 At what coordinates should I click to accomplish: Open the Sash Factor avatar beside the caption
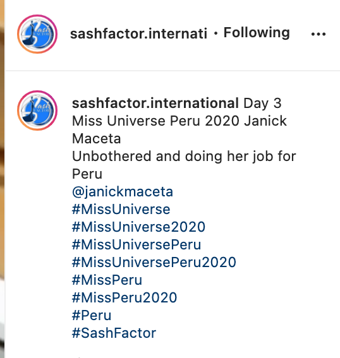tap(37, 110)
